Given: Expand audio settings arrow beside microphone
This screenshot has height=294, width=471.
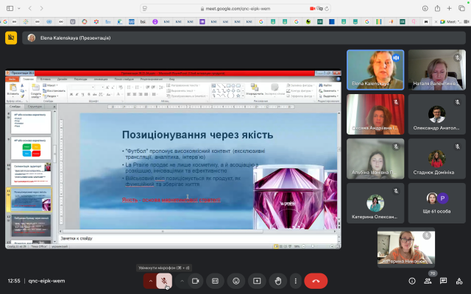Looking at the screenshot, I should [x=151, y=280].
